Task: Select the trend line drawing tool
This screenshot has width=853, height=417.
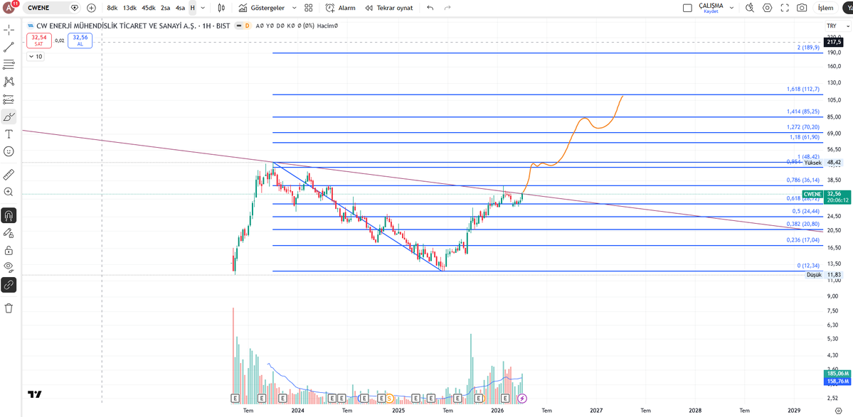Action: (9, 47)
